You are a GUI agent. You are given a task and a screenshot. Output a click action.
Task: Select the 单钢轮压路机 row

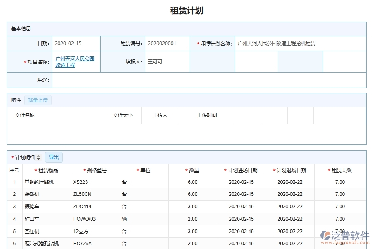pos(39,182)
